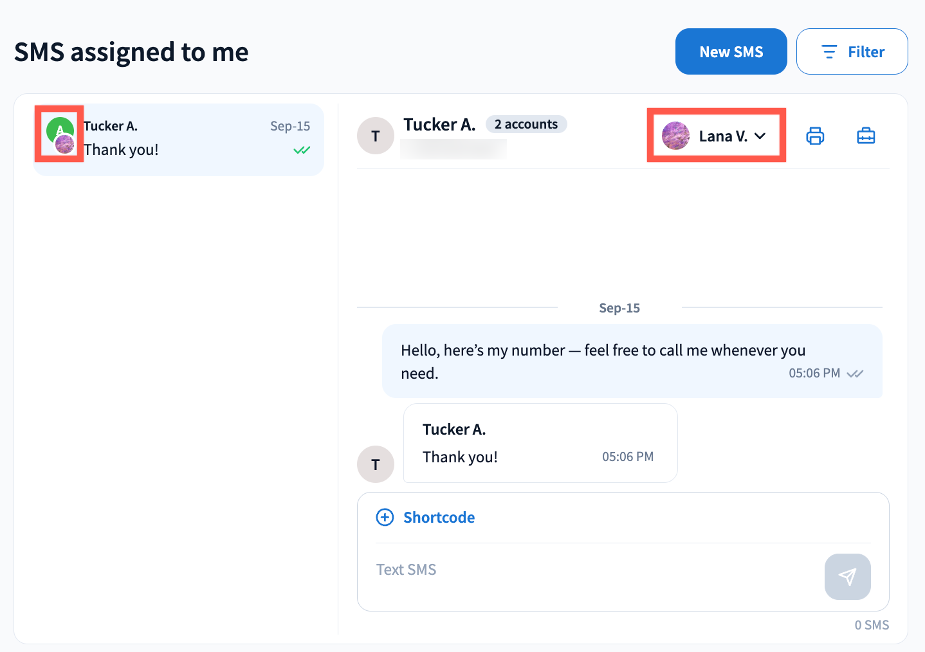
Task: Click the 2 accounts badge
Action: (526, 124)
